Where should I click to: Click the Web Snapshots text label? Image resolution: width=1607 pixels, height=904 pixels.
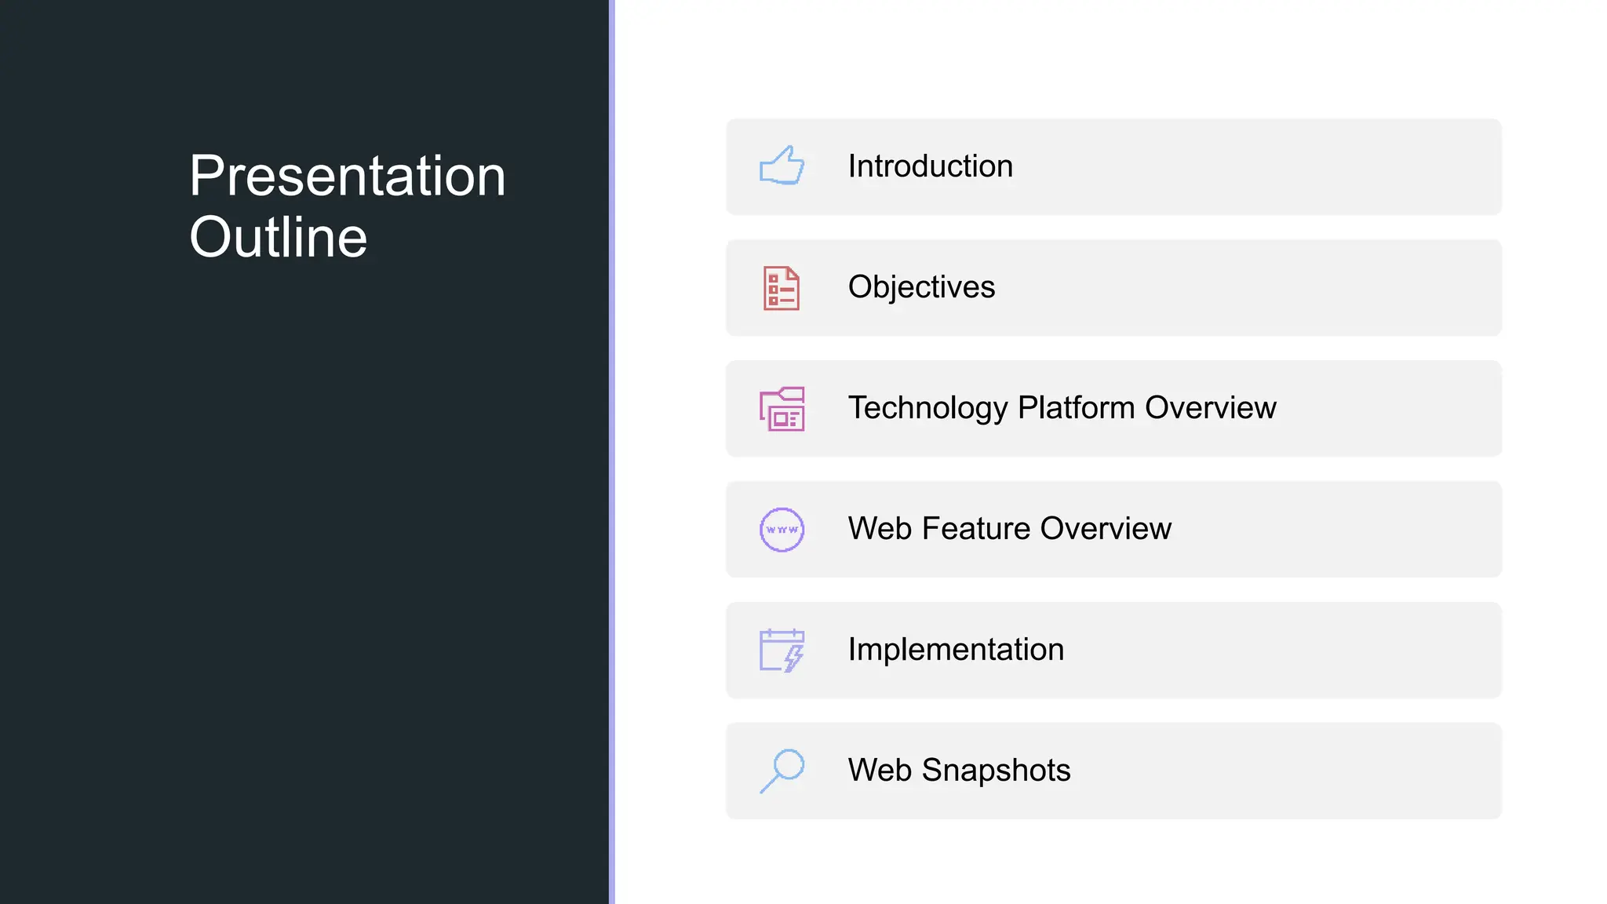point(959,771)
